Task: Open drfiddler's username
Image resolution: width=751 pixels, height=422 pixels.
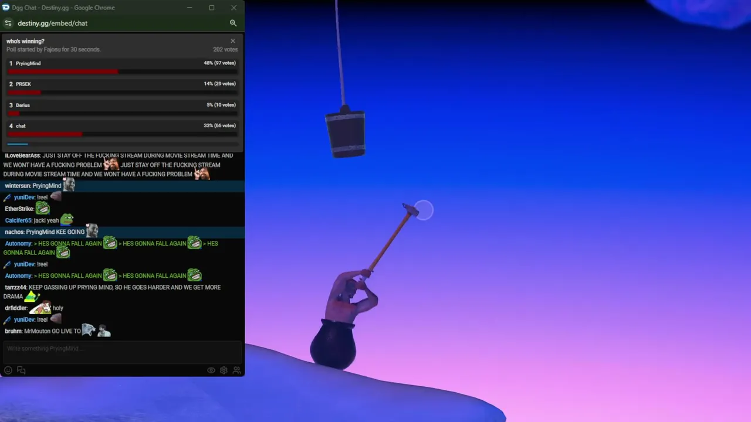Action: [16, 308]
